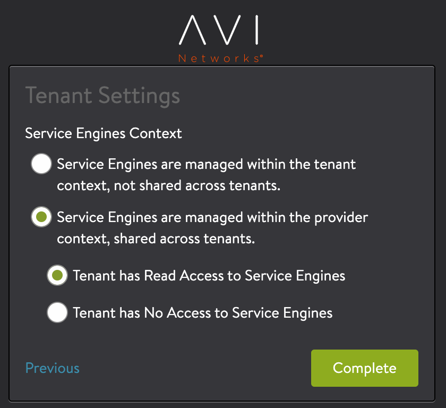Click the letter I in the AVI logo

pyautogui.click(x=256, y=30)
